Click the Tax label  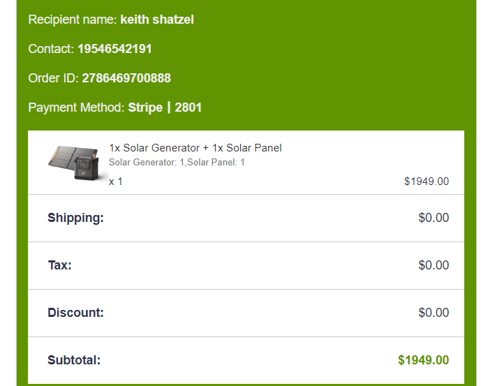(x=59, y=265)
